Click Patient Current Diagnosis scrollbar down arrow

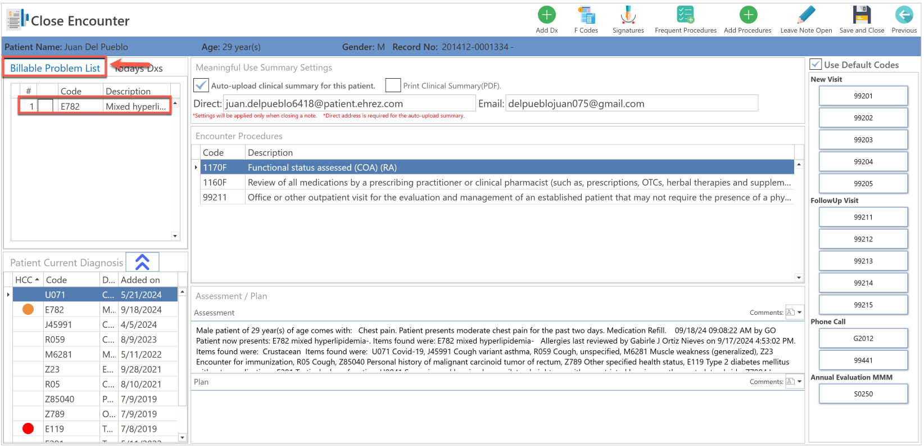coord(182,437)
